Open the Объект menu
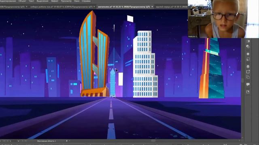The height and width of the screenshot is (145, 259). [22, 1]
